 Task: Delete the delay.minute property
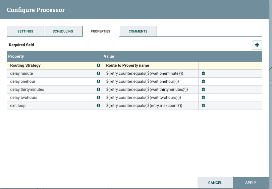pyautogui.click(x=203, y=73)
